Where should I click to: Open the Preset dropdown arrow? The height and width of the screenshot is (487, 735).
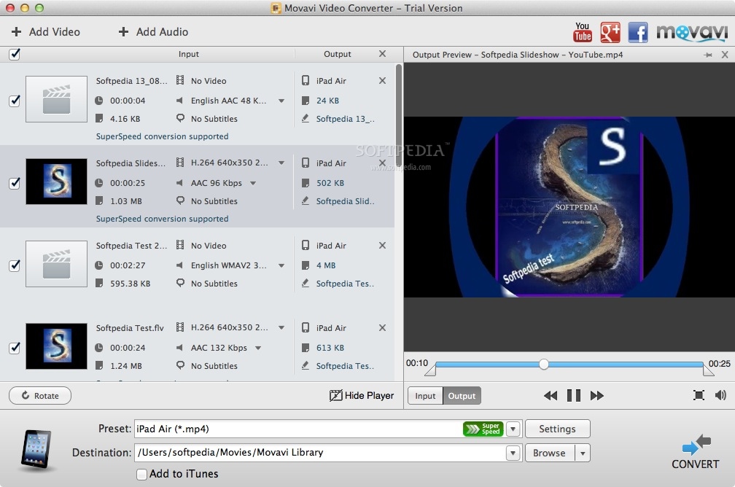[513, 429]
